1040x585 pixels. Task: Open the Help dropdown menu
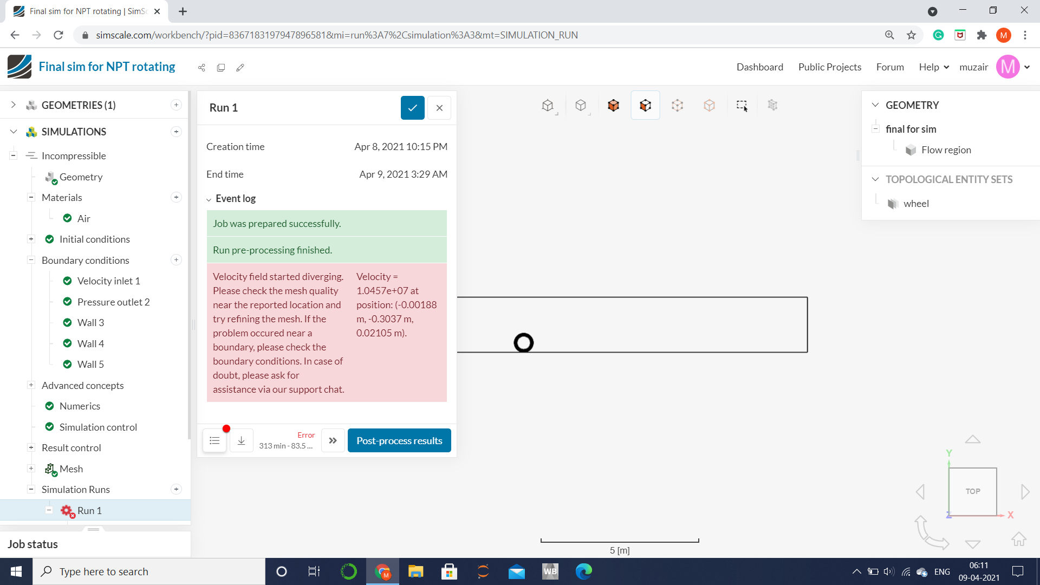tap(934, 67)
